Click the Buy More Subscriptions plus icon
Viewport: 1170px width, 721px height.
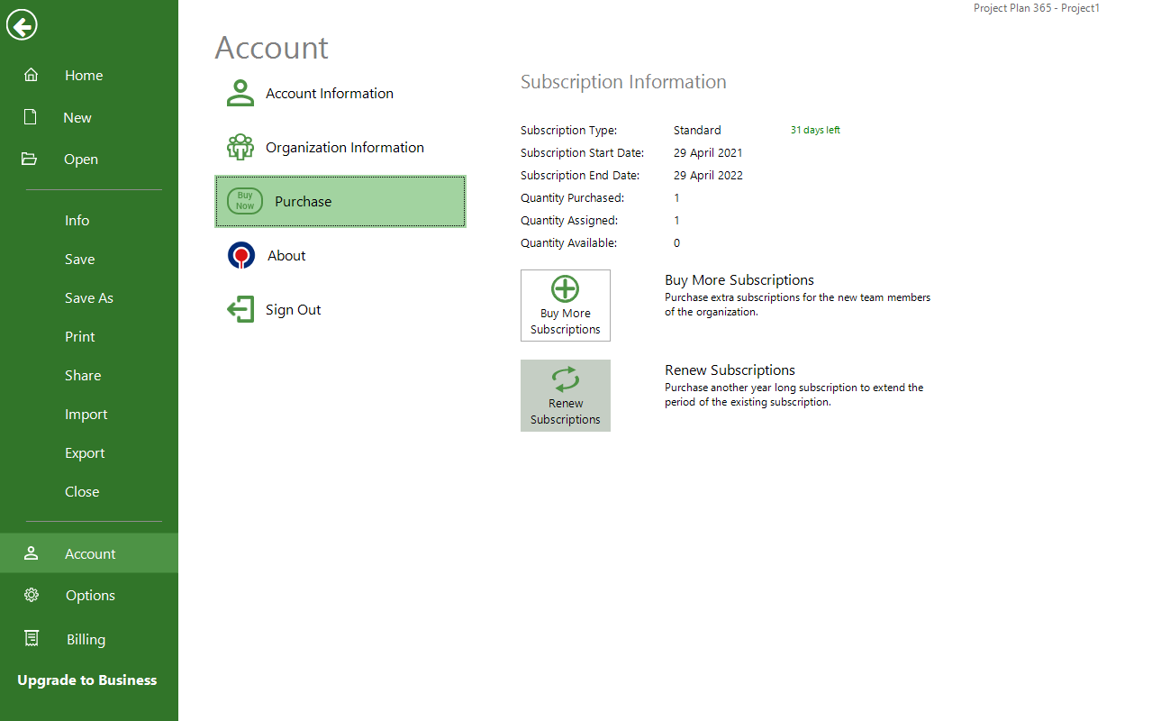pyautogui.click(x=565, y=288)
